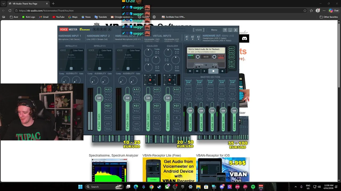Open the Translate bookmark
The image size is (341, 191).
click(x=100, y=17)
